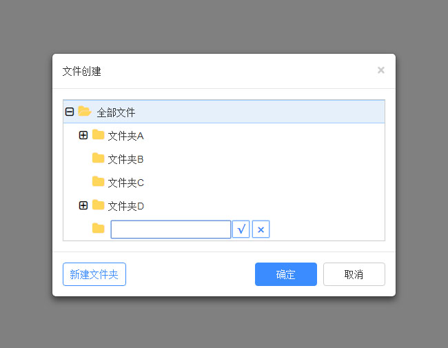The height and width of the screenshot is (348, 448).
Task: Click the folder icon of 文件夹B
Action: point(98,158)
